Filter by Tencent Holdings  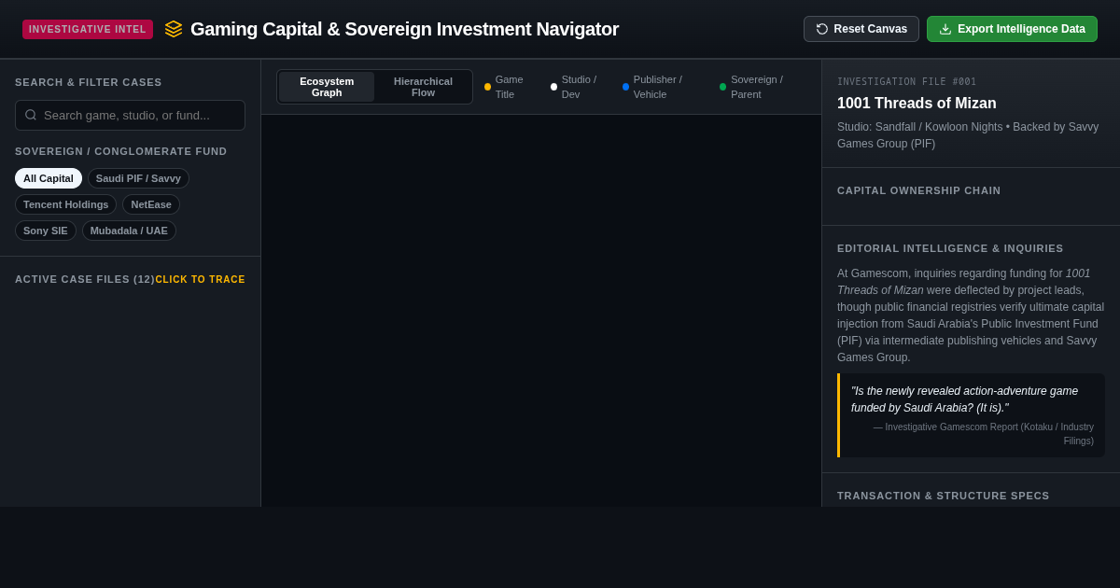(66, 204)
